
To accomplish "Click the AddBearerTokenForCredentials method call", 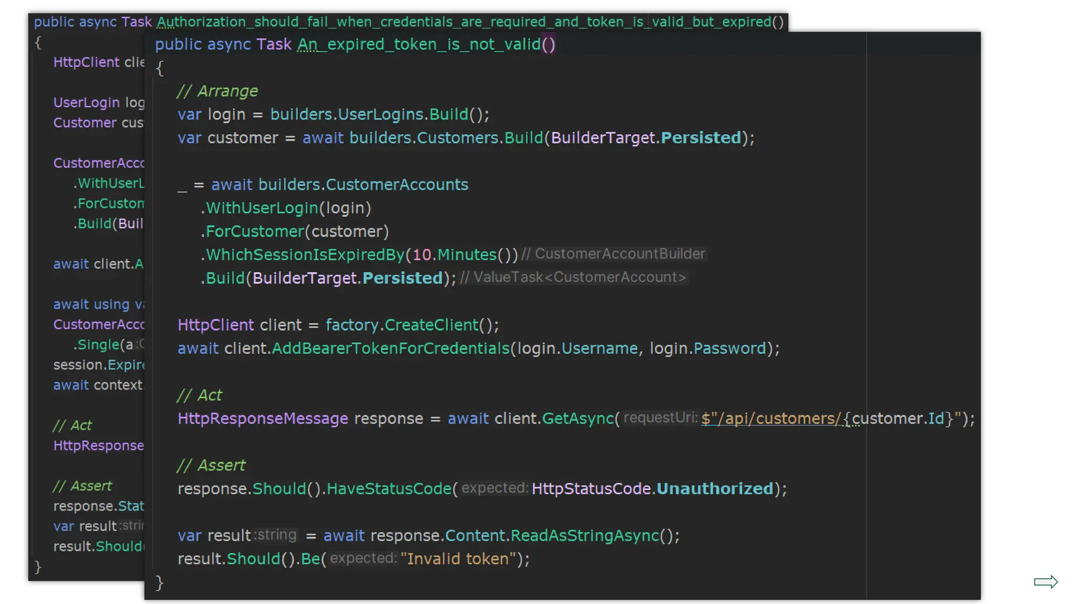I will tap(391, 348).
